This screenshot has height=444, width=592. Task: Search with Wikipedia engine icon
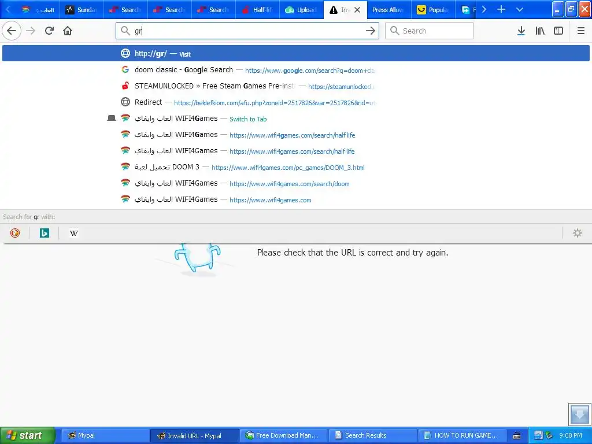[73, 233]
